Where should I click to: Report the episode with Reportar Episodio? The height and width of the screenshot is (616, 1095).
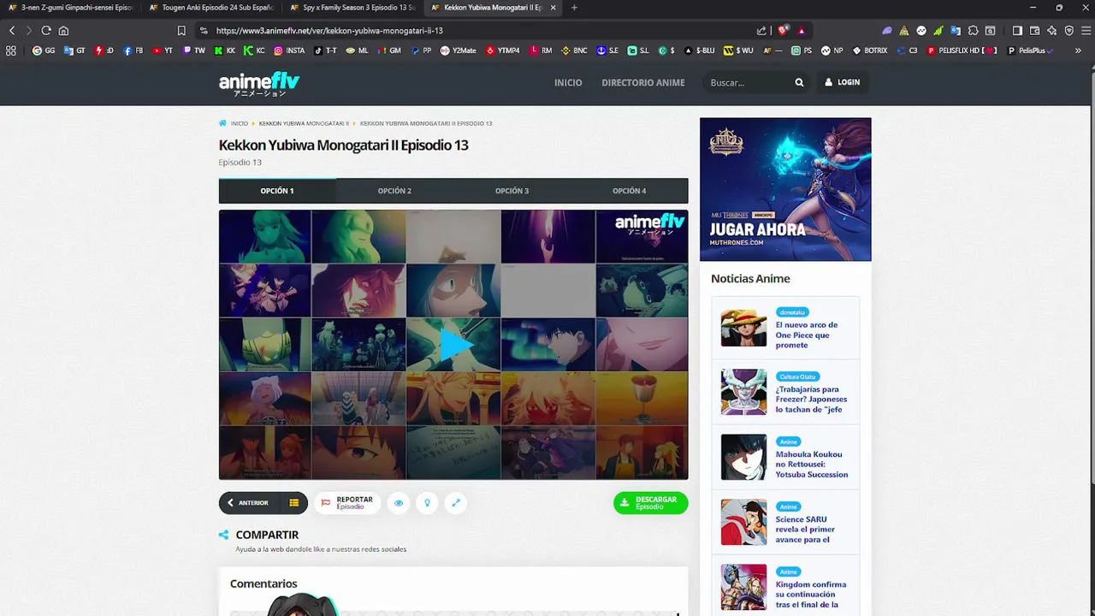[x=347, y=503]
